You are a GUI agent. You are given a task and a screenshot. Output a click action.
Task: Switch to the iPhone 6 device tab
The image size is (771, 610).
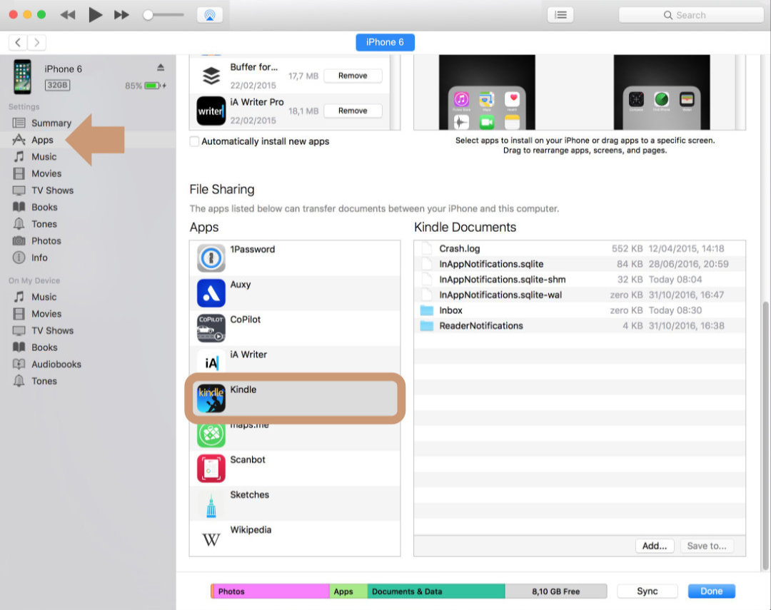point(385,42)
